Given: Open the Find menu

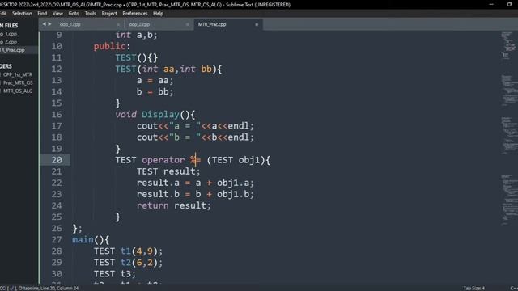Looking at the screenshot, I should pyautogui.click(x=42, y=14).
